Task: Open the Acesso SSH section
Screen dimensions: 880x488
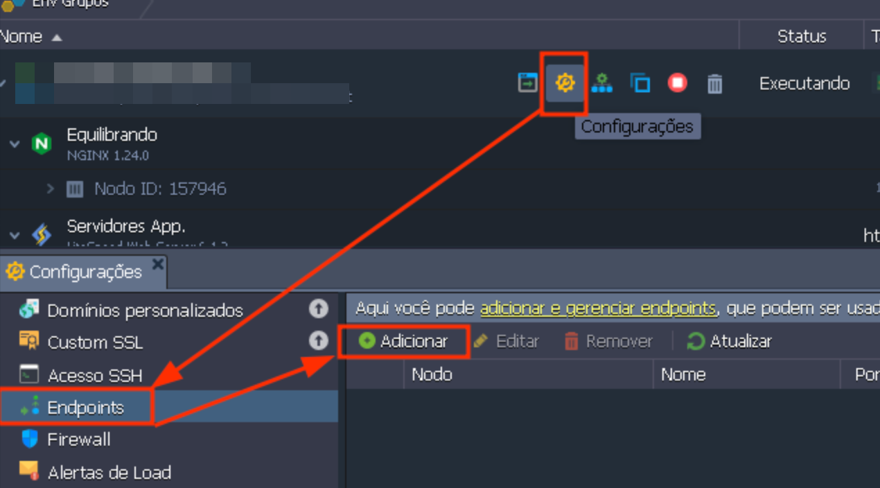Action: (94, 376)
